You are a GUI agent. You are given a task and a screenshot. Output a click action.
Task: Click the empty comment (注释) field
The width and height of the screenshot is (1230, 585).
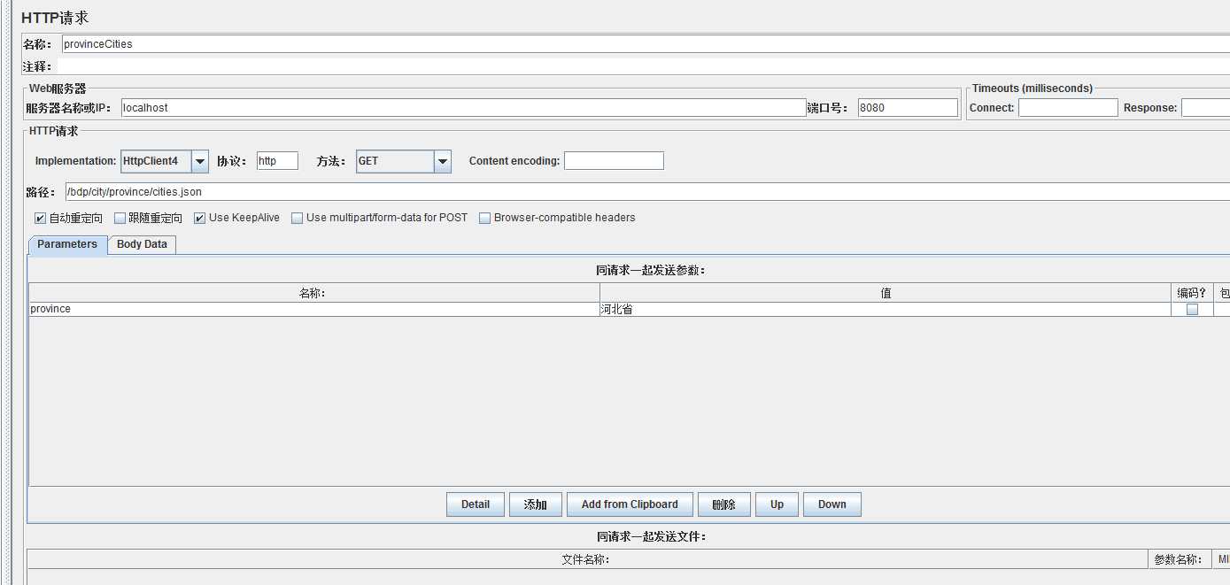coord(643,66)
